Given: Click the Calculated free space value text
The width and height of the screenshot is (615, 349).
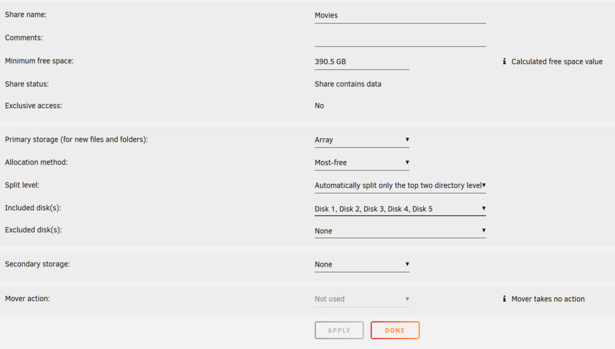Looking at the screenshot, I should (x=557, y=61).
